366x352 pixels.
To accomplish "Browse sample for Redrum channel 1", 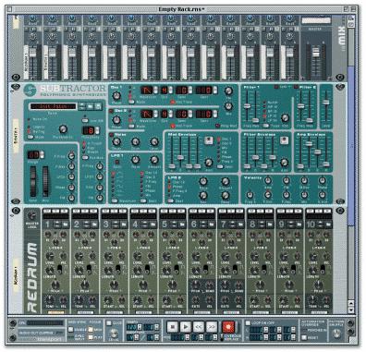I will pos(66,225).
